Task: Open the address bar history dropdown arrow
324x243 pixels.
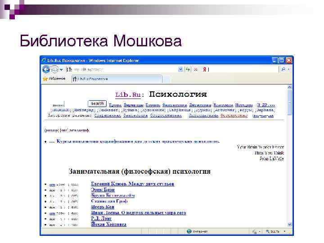Action: coord(180,70)
